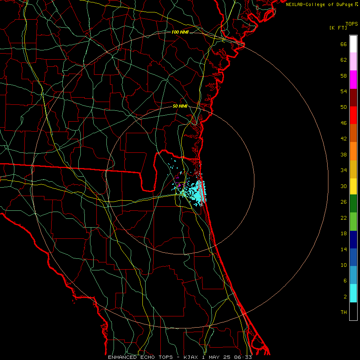Click the light green 22 K FT swatch
Screen dimensions: 360x360
[353, 222]
